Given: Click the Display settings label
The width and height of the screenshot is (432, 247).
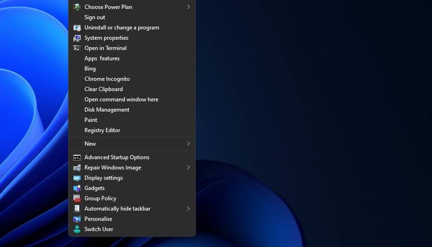Looking at the screenshot, I should tap(104, 178).
